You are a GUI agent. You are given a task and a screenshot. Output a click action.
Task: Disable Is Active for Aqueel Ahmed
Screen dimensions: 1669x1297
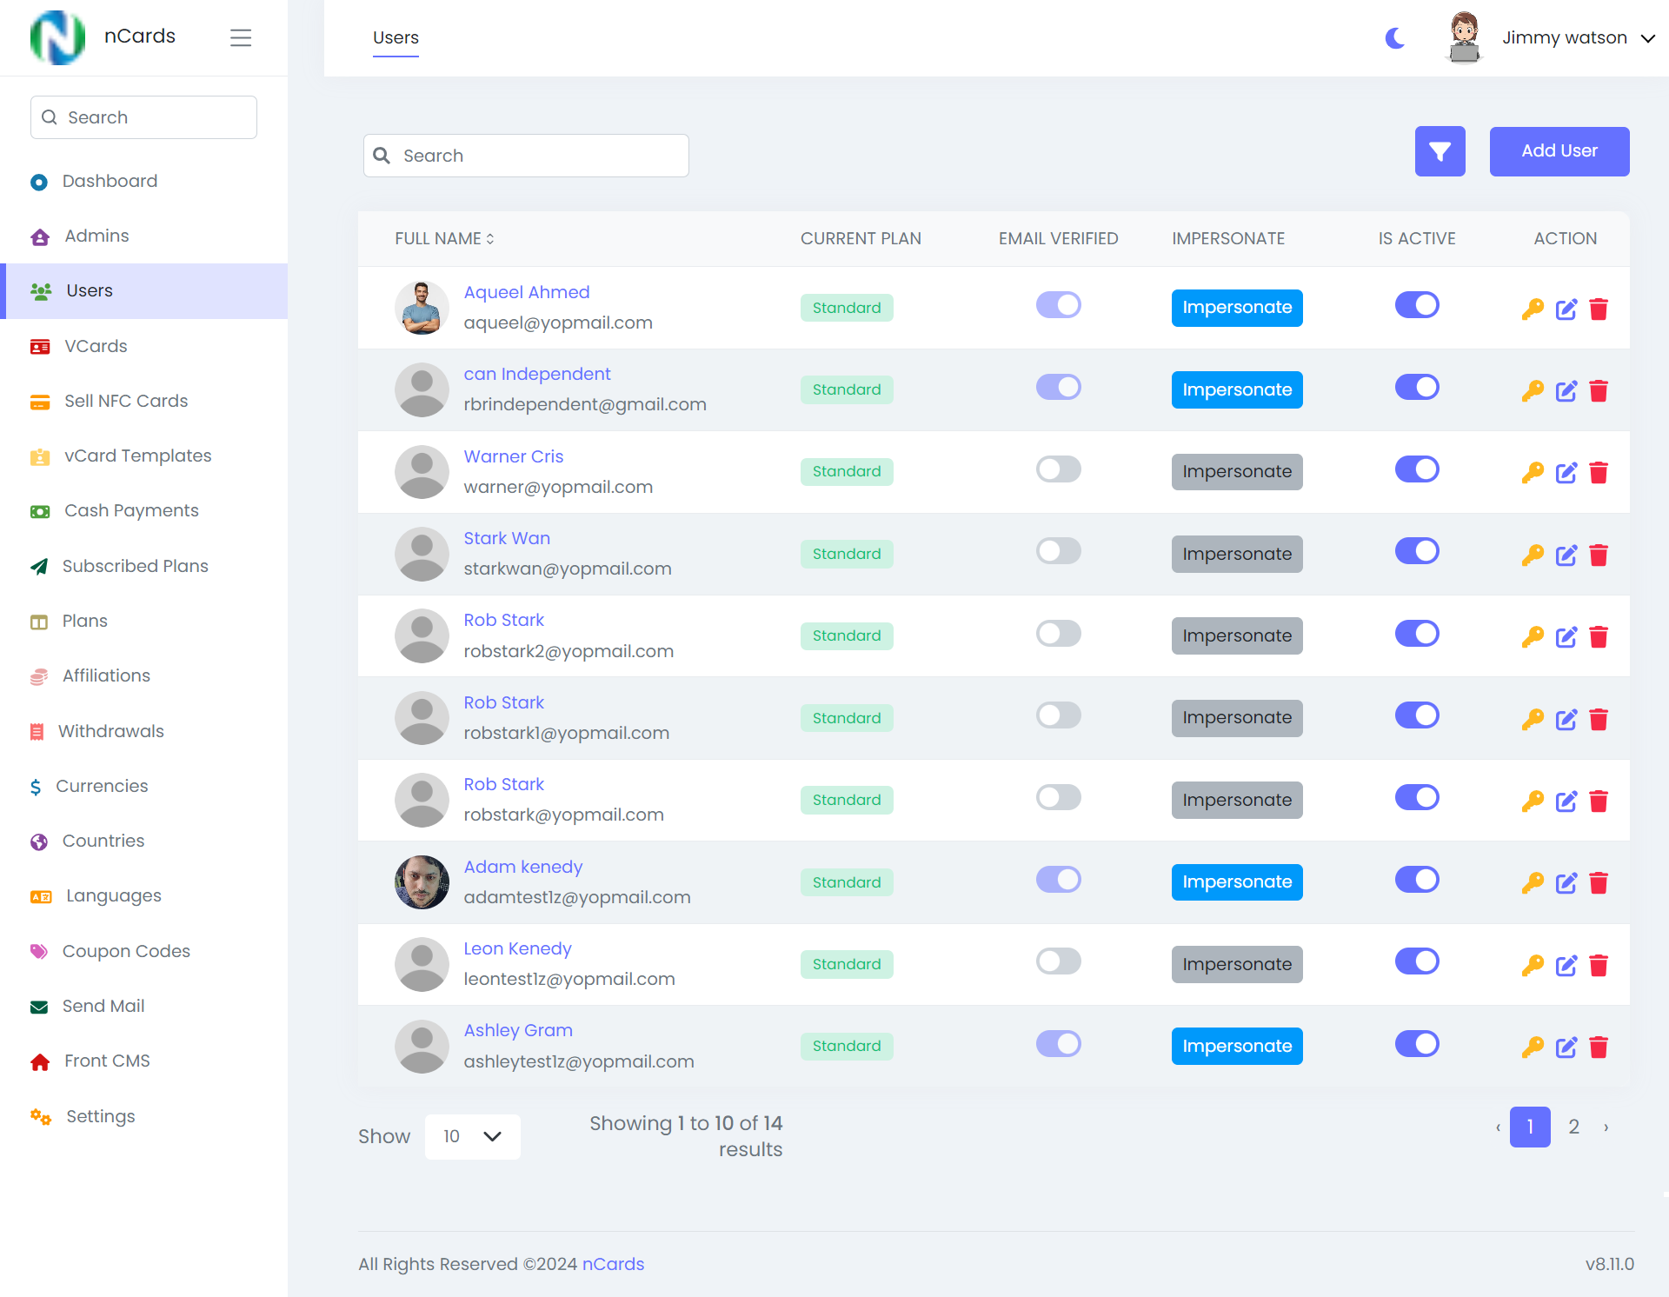point(1417,305)
